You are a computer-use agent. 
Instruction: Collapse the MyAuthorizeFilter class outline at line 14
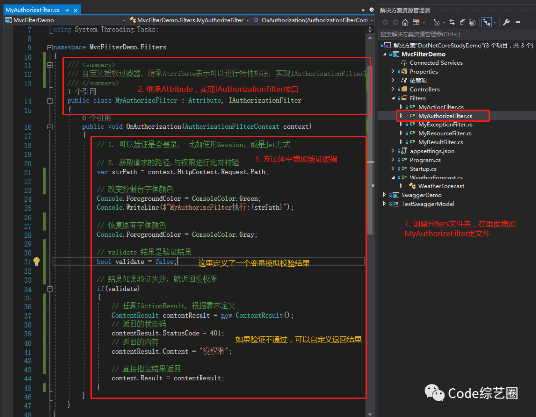coord(50,101)
